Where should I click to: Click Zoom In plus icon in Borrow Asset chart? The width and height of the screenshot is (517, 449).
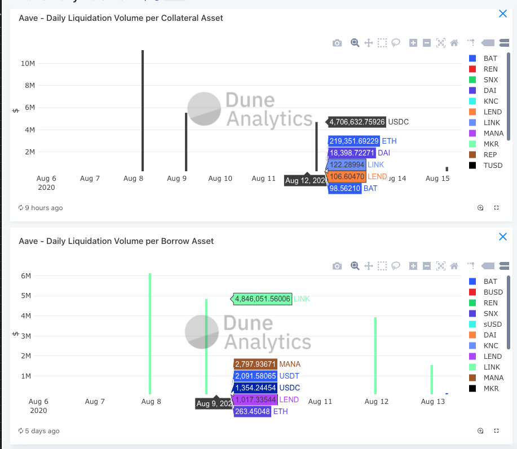click(413, 266)
